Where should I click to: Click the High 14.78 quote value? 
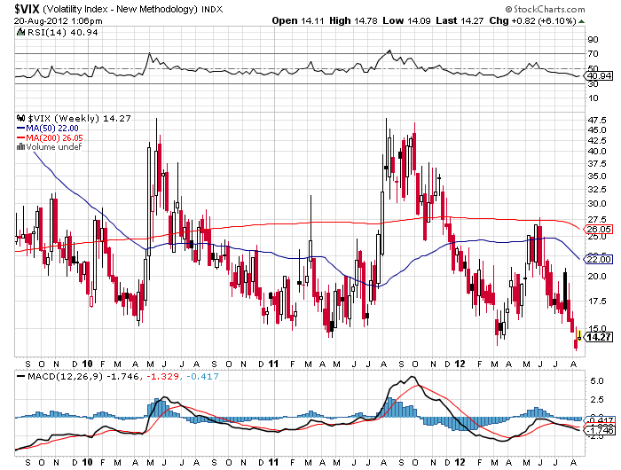coord(353,20)
